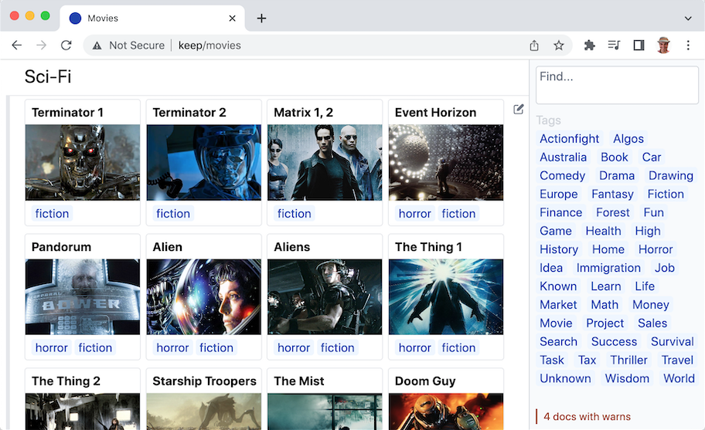Open the Matrix 1, 2 image
The image size is (705, 430).
(325, 162)
